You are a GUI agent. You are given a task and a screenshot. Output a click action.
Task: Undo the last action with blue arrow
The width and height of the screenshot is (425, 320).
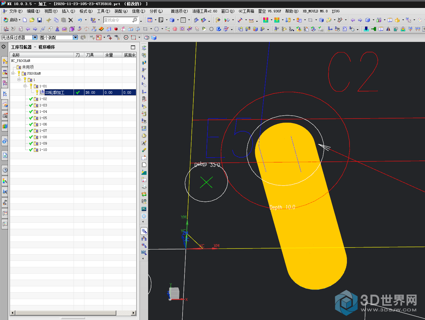(x=80, y=20)
